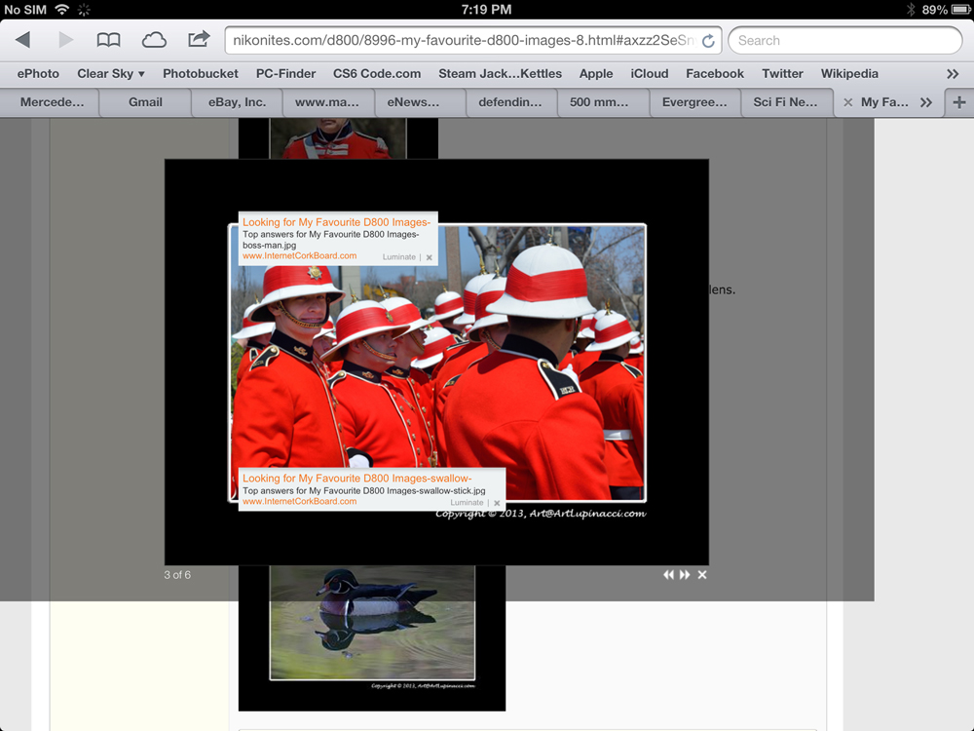Expand the Clear Sky bookmark folder
The width and height of the screenshot is (974, 731).
point(110,73)
